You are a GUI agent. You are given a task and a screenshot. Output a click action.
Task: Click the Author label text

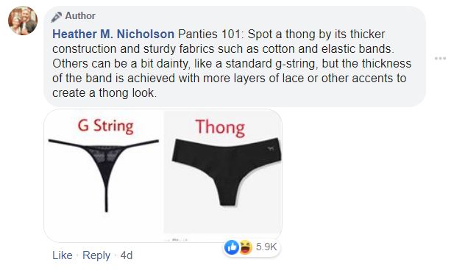(x=80, y=16)
